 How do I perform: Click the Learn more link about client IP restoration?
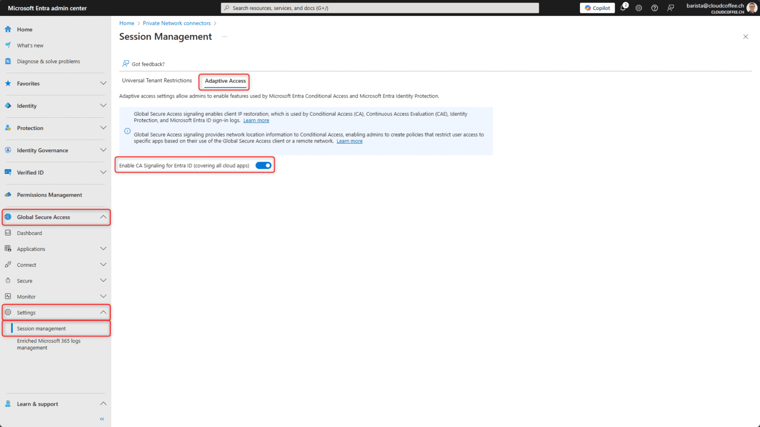pos(256,120)
